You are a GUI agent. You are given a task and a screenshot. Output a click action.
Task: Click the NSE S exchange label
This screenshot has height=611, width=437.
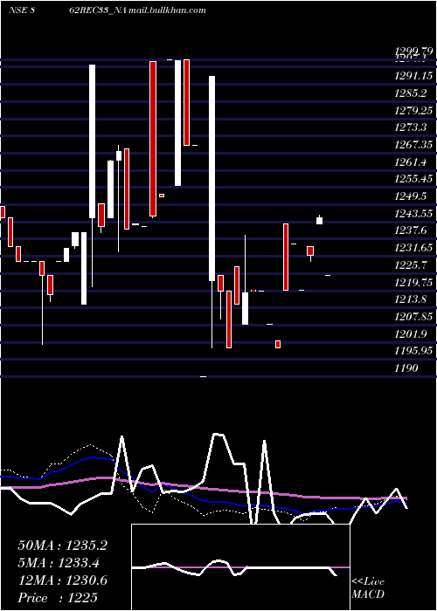pos(22,10)
